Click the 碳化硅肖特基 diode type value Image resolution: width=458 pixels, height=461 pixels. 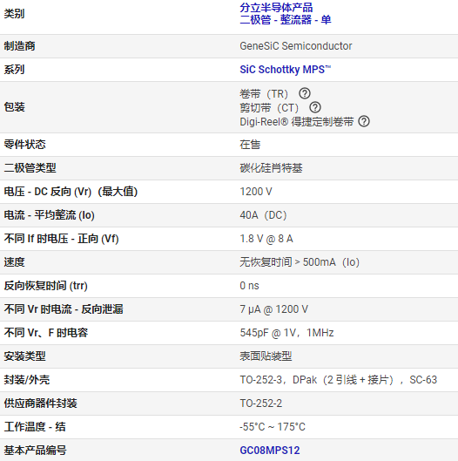(271, 168)
